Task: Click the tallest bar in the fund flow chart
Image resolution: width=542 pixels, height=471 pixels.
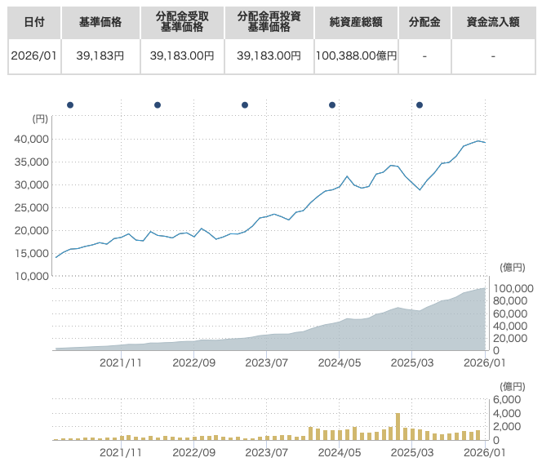Action: tap(398, 426)
